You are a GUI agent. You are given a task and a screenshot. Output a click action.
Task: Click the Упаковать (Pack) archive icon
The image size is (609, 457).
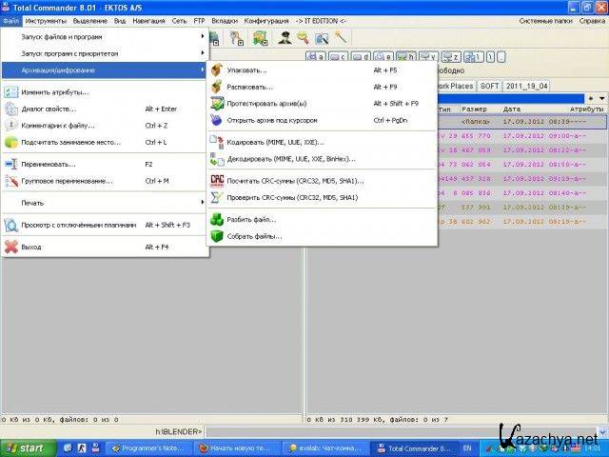(217, 70)
